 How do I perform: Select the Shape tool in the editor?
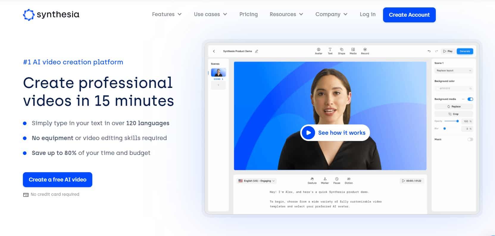pyautogui.click(x=341, y=51)
